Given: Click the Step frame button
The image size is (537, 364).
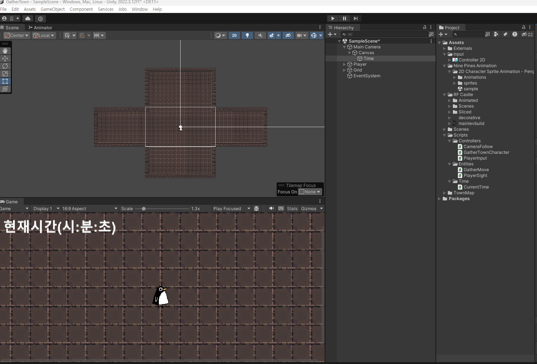Looking at the screenshot, I should (356, 18).
